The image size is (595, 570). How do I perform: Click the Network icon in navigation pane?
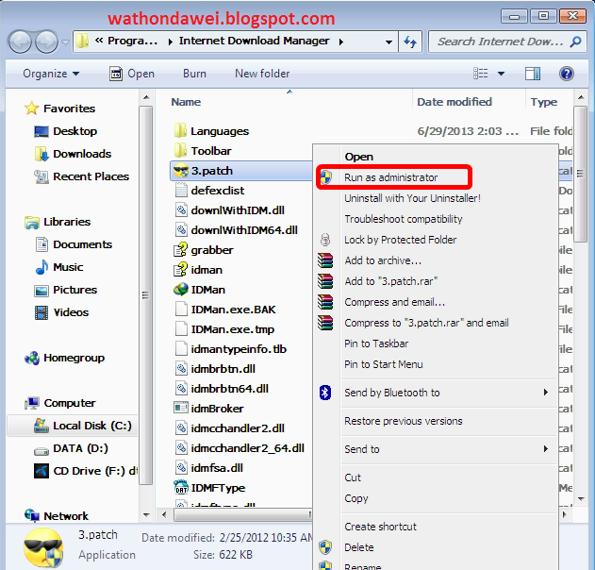[x=32, y=515]
